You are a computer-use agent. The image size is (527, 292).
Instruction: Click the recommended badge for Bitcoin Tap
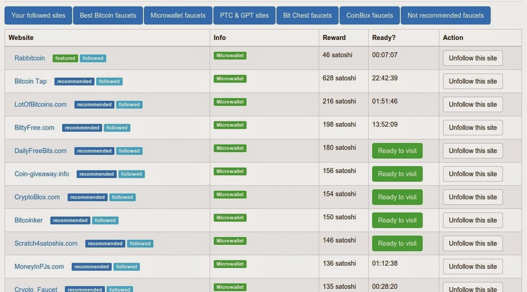pos(74,81)
